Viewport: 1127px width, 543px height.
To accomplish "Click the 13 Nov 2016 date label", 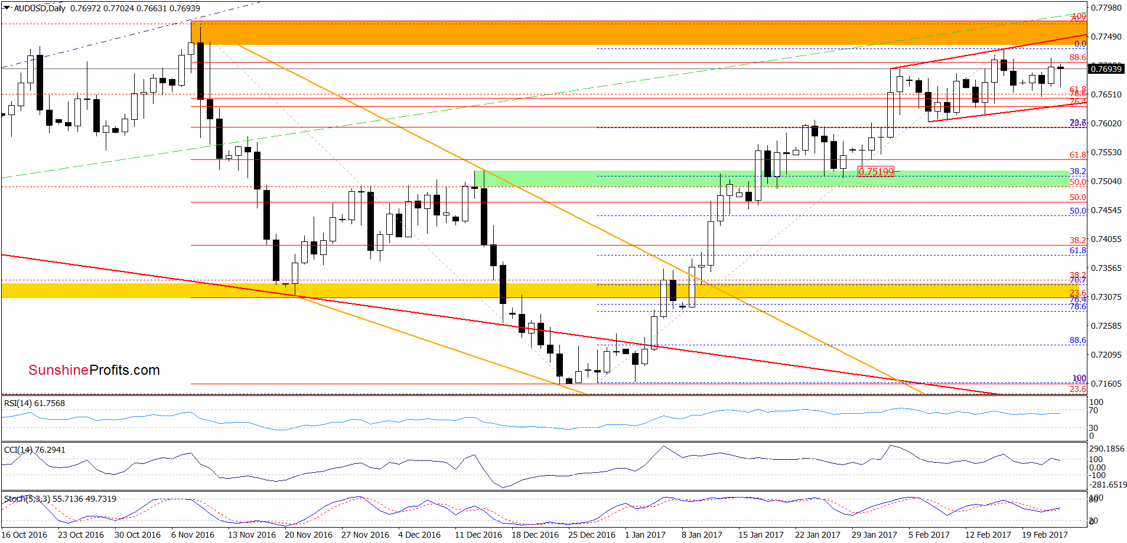I will point(252,535).
